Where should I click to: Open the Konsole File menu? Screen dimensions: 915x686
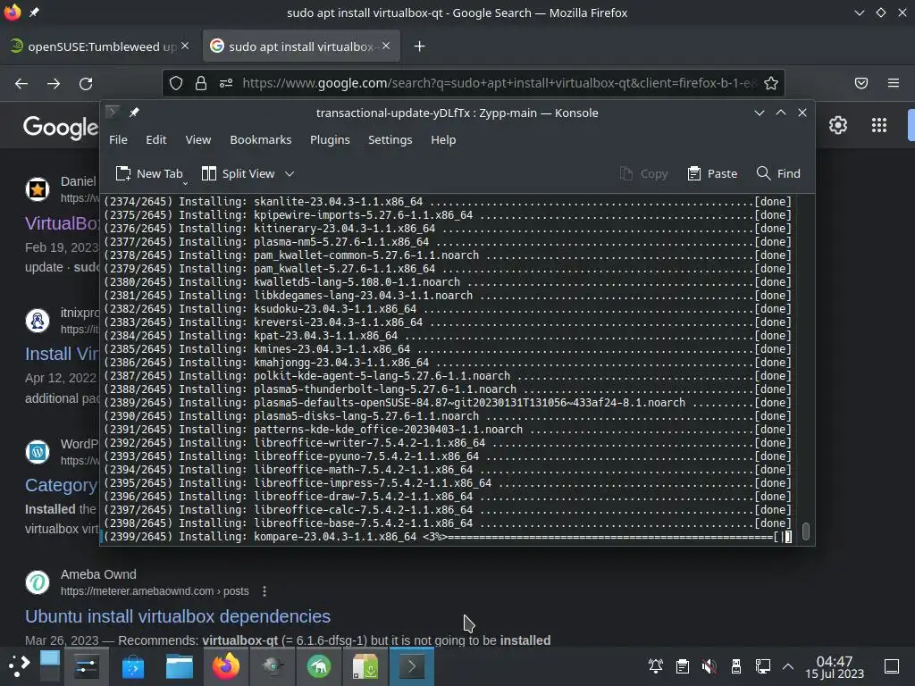coord(118,139)
